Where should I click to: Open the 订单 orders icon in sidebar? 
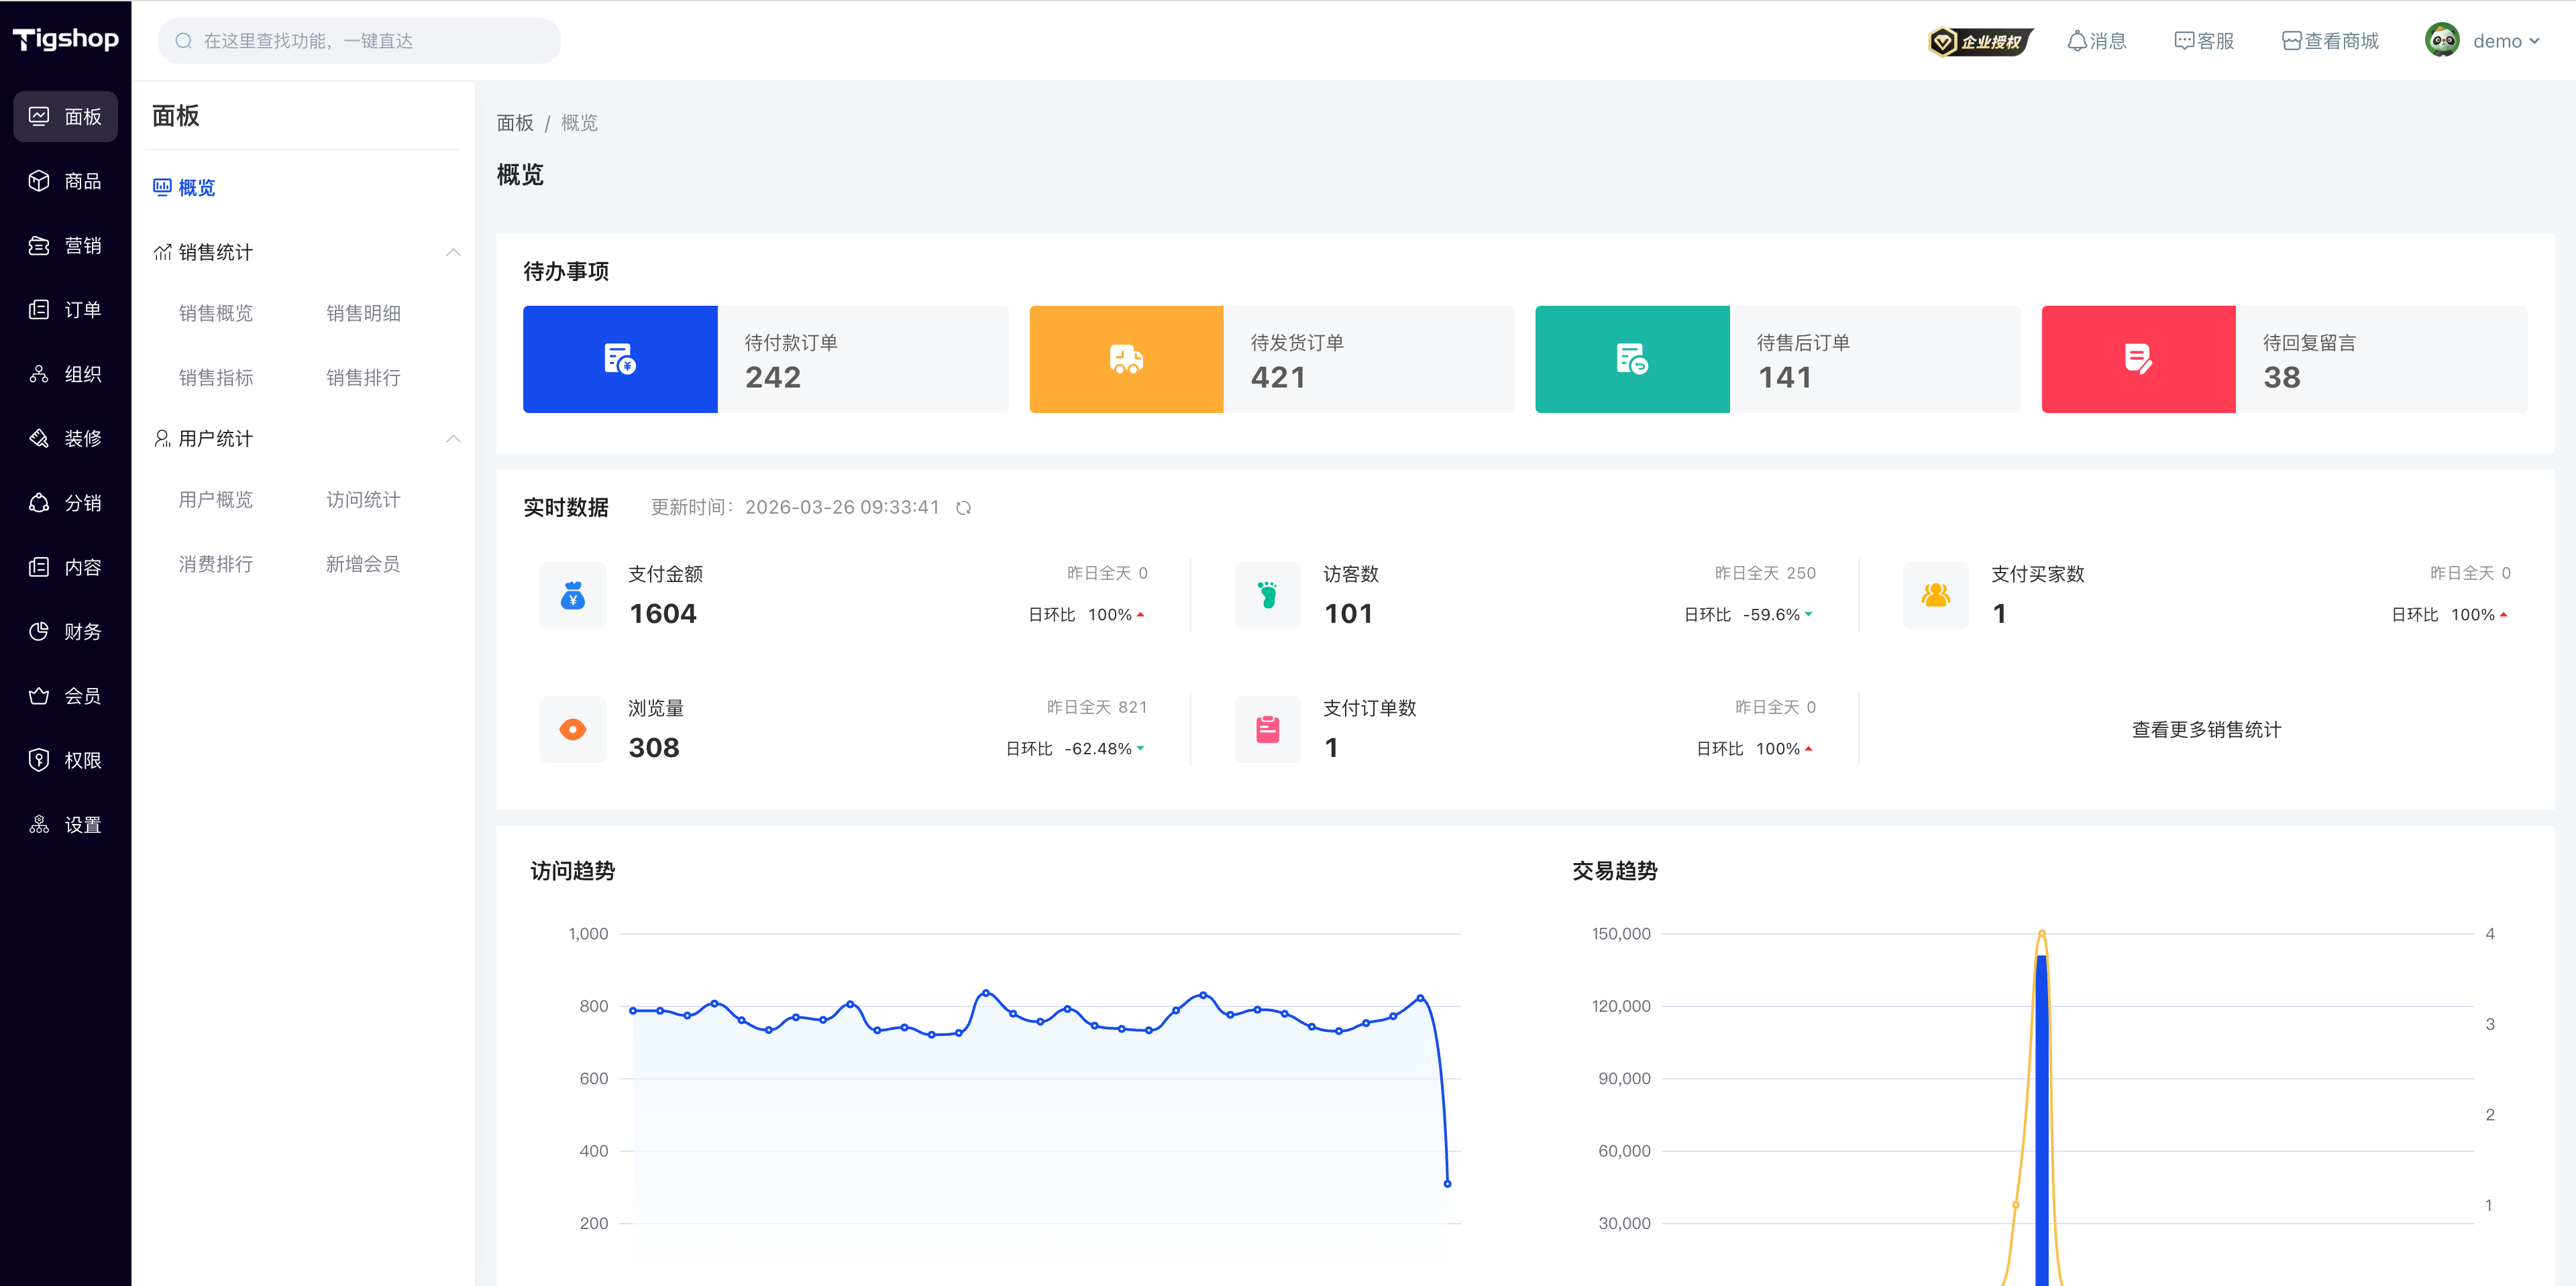coord(39,310)
